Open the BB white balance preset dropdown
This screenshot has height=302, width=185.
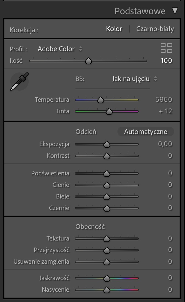134,79
